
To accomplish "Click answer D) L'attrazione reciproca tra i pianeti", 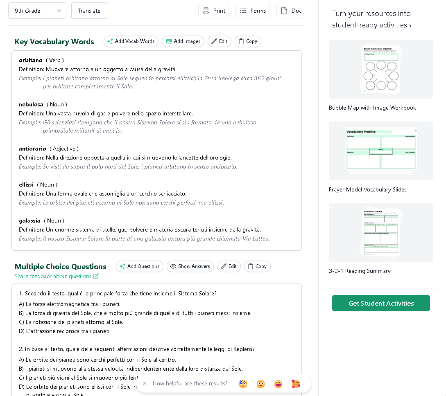I will tap(65, 331).
